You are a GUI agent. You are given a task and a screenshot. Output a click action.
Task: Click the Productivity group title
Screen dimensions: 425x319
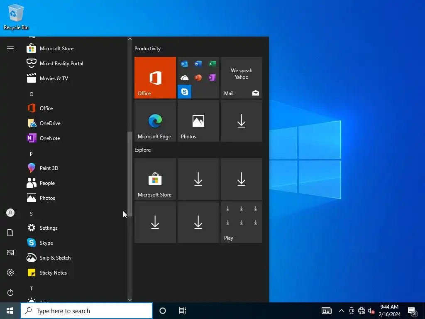click(147, 49)
